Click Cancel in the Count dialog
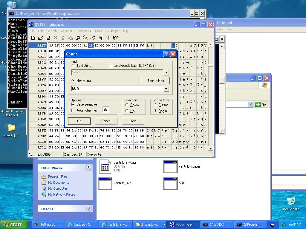 (x=106, y=121)
